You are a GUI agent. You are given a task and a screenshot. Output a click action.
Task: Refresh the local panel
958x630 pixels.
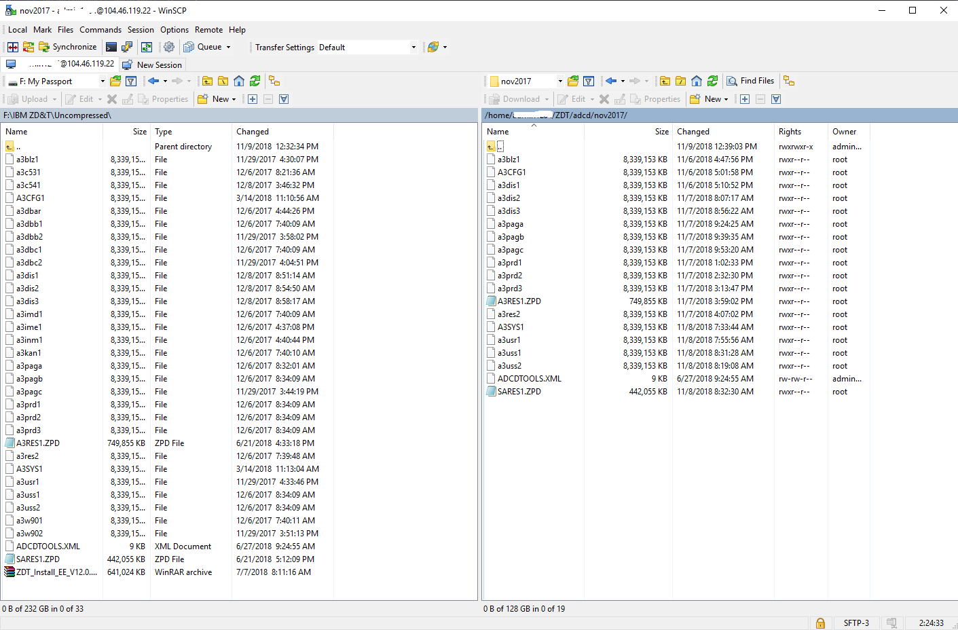click(x=255, y=81)
